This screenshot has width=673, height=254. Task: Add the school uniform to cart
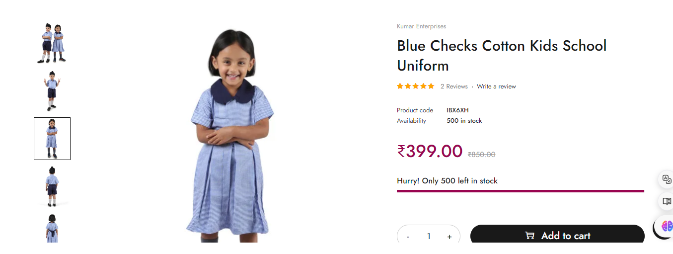tap(557, 236)
